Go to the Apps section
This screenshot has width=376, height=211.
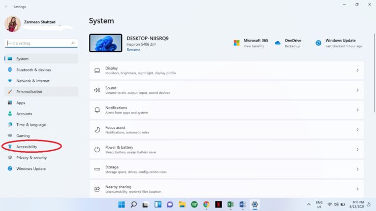tap(41, 103)
